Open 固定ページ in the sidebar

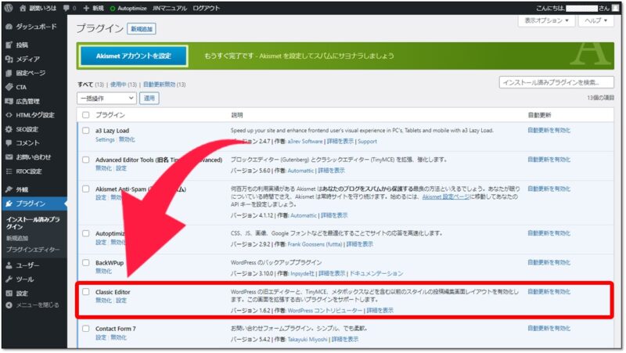[26, 73]
